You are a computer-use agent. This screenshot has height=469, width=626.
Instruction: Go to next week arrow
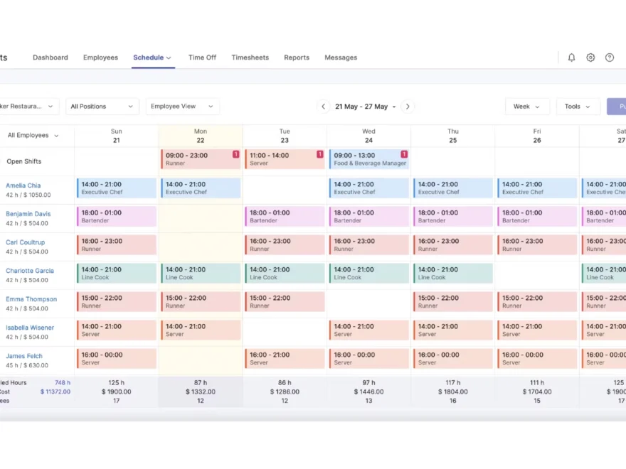[407, 107]
